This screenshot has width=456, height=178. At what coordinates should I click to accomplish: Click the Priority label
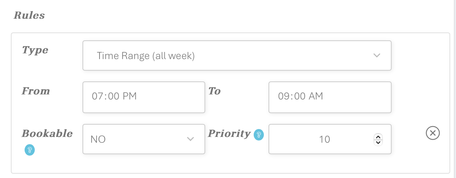click(x=229, y=134)
